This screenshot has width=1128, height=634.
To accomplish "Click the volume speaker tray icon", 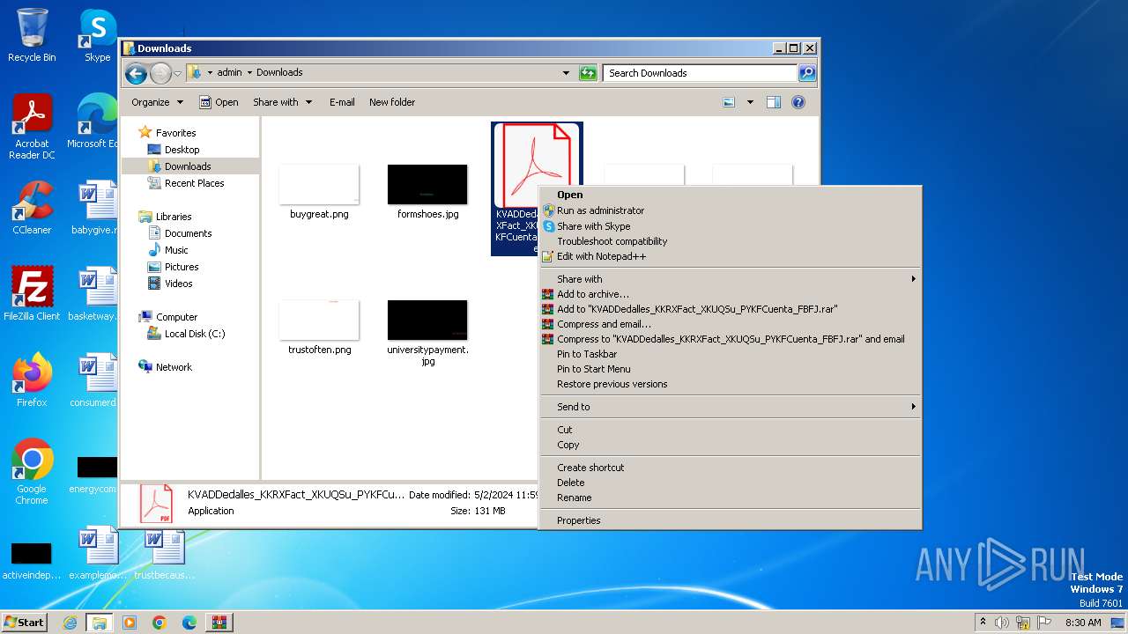I will [x=1002, y=623].
